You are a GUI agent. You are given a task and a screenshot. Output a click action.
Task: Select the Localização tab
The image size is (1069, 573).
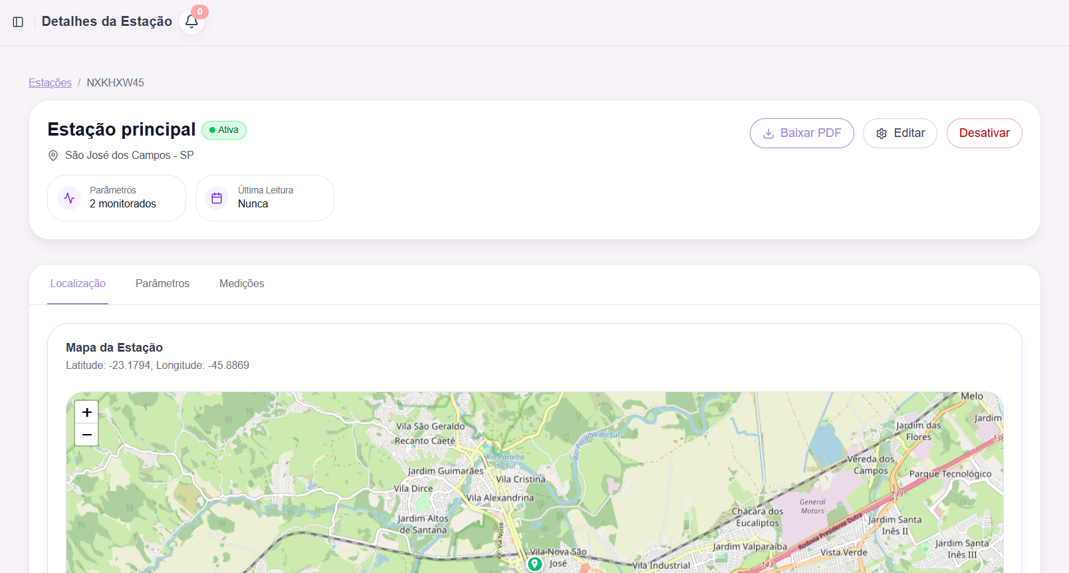pyautogui.click(x=78, y=284)
